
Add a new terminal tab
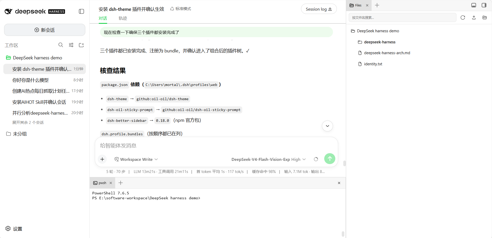[x=121, y=183]
